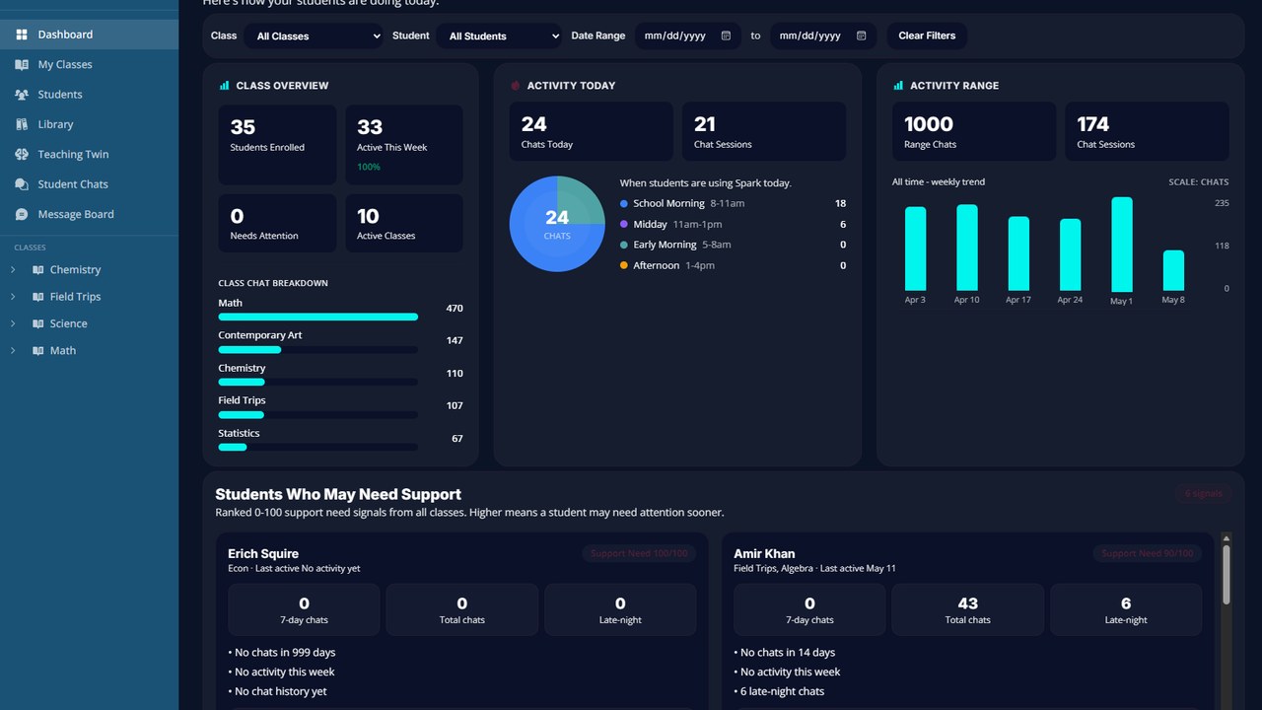Click the Clear Filters button
Viewport: 1262px width, 710px height.
click(x=927, y=35)
